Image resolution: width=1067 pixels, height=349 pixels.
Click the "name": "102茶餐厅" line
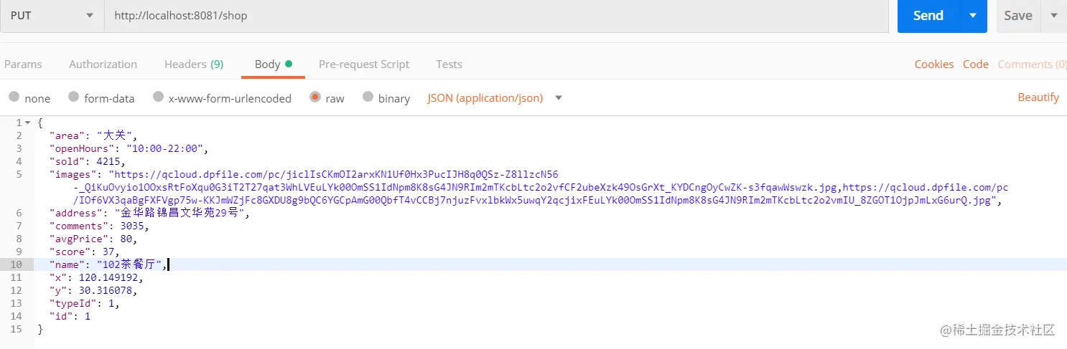pyautogui.click(x=108, y=264)
